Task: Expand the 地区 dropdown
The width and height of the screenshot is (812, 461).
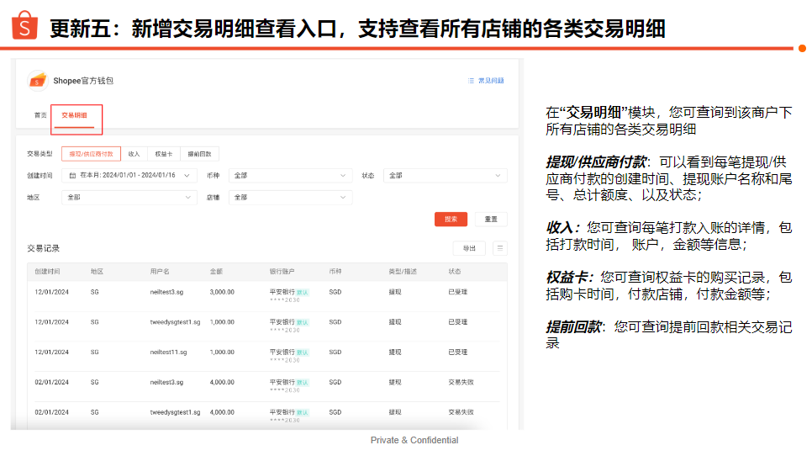Action: [129, 198]
